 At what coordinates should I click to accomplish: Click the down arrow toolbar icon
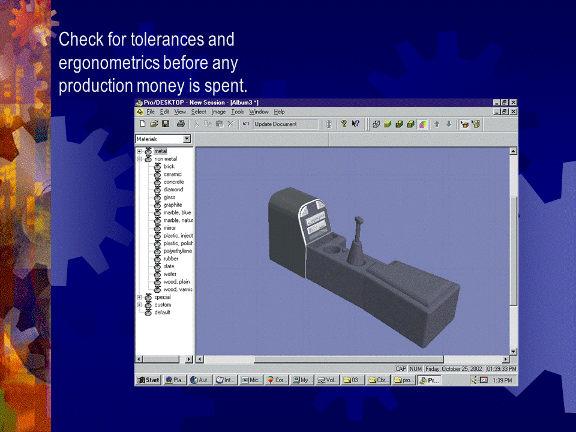449,124
